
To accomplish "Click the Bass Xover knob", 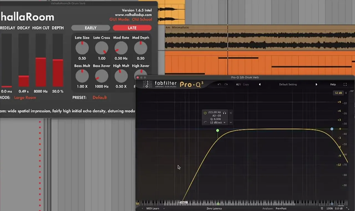I will [102, 76].
